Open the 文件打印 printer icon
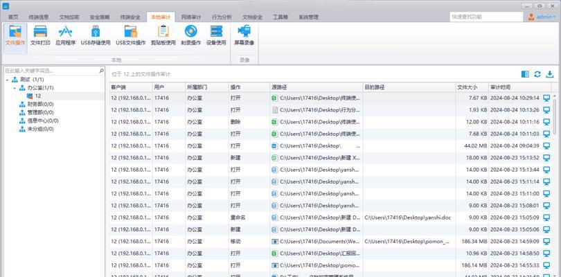 pos(40,32)
